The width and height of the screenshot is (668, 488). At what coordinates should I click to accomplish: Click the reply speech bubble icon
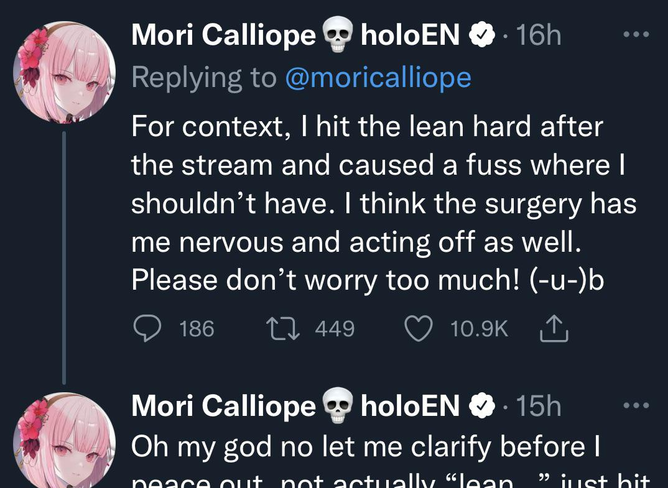[147, 328]
